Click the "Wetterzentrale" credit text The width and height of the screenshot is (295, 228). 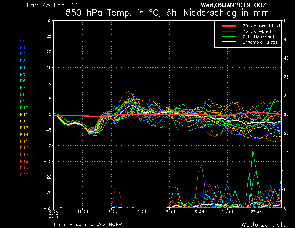pyautogui.click(x=263, y=224)
